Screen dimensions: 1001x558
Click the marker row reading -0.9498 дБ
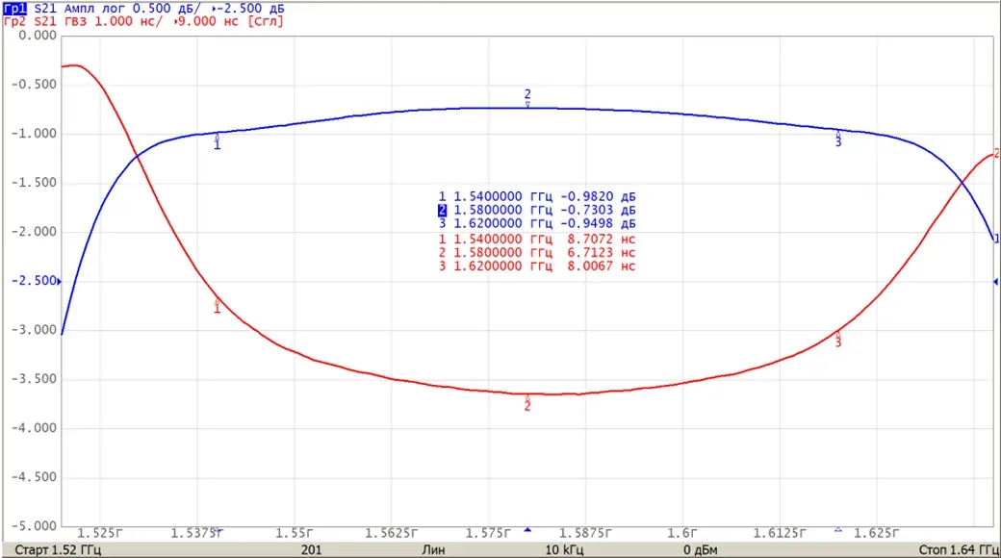coord(537,223)
